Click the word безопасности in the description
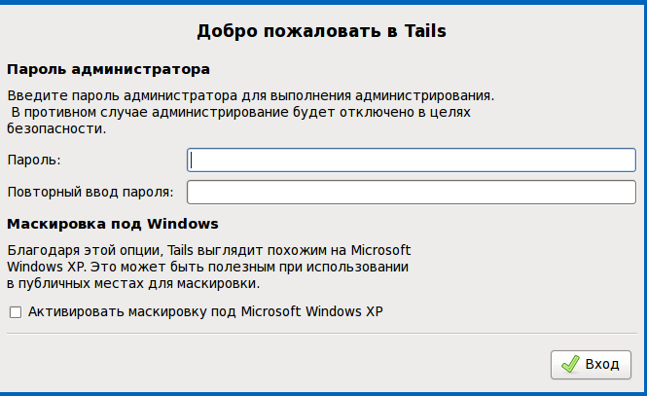The height and width of the screenshot is (396, 647). click(x=56, y=129)
